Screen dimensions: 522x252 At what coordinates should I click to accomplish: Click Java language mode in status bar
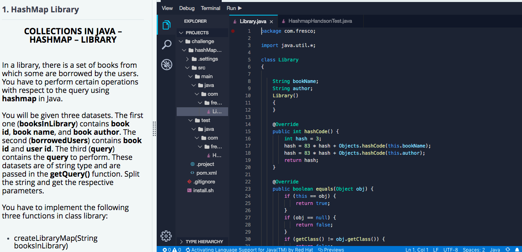click(x=495, y=250)
